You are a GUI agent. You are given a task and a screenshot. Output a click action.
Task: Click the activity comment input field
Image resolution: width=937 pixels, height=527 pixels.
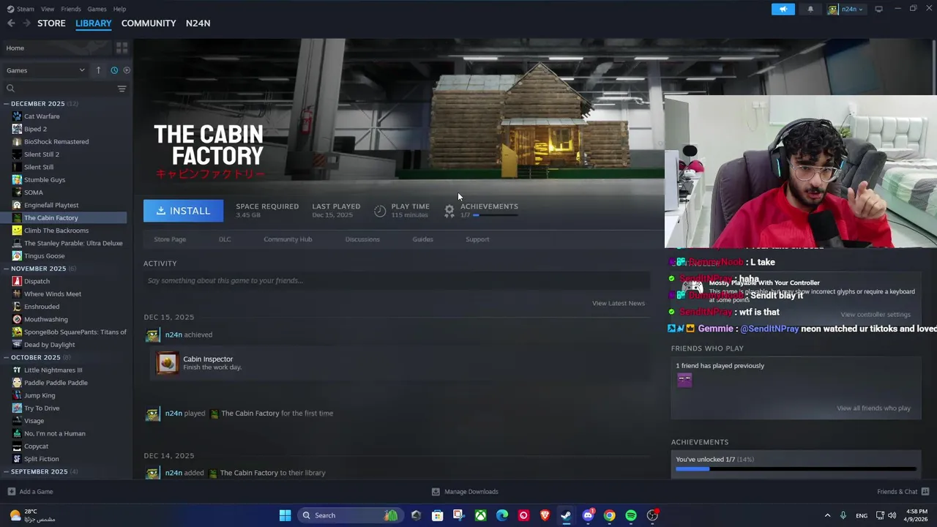coord(397,280)
